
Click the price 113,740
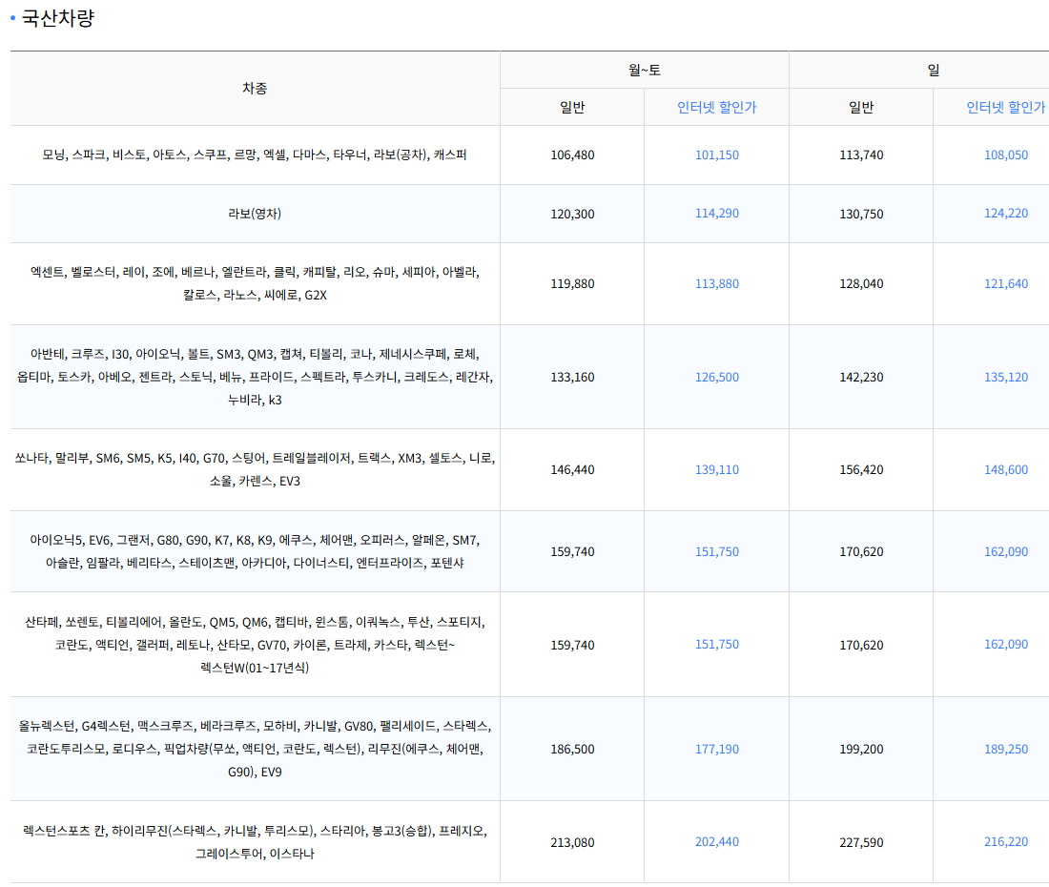pos(861,155)
